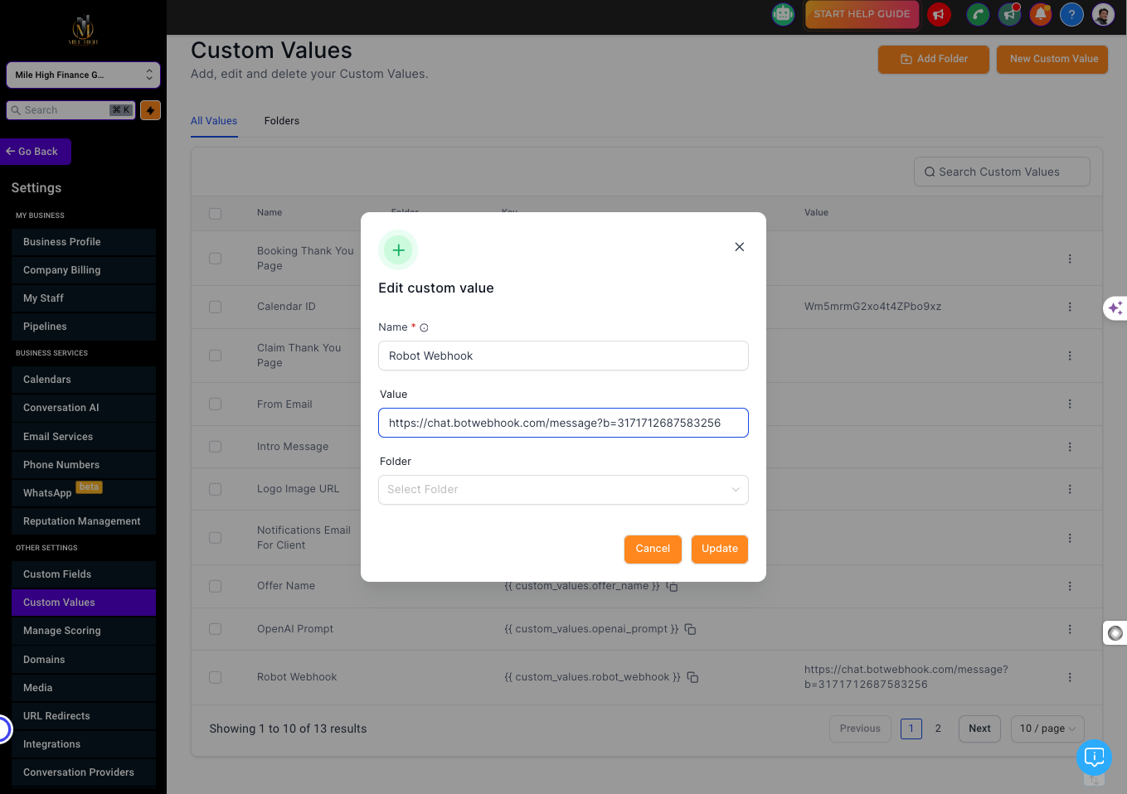Open the Mile High Finance account switcher
1127x794 pixels.
(x=83, y=75)
